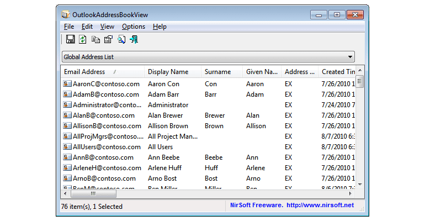Click the contact icon beside AnnB@contoso.com

point(67,157)
